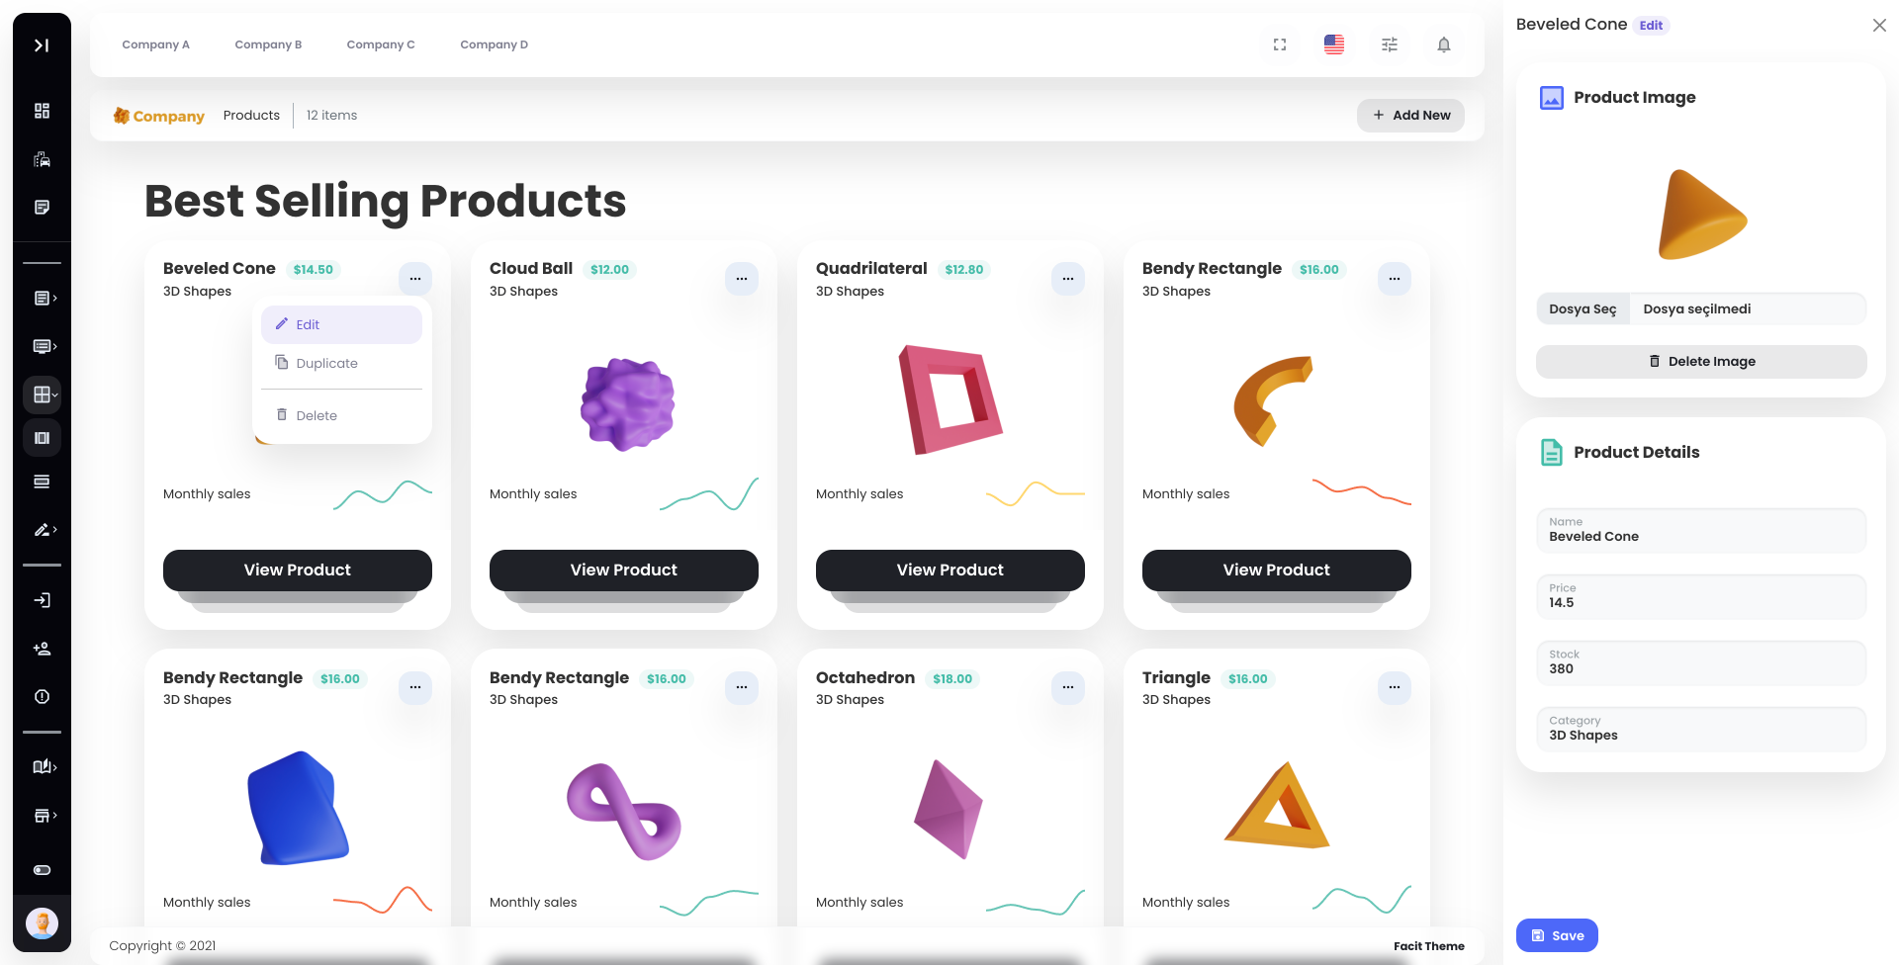Click the Add New button
Image resolution: width=1899 pixels, height=966 pixels.
tap(1411, 115)
